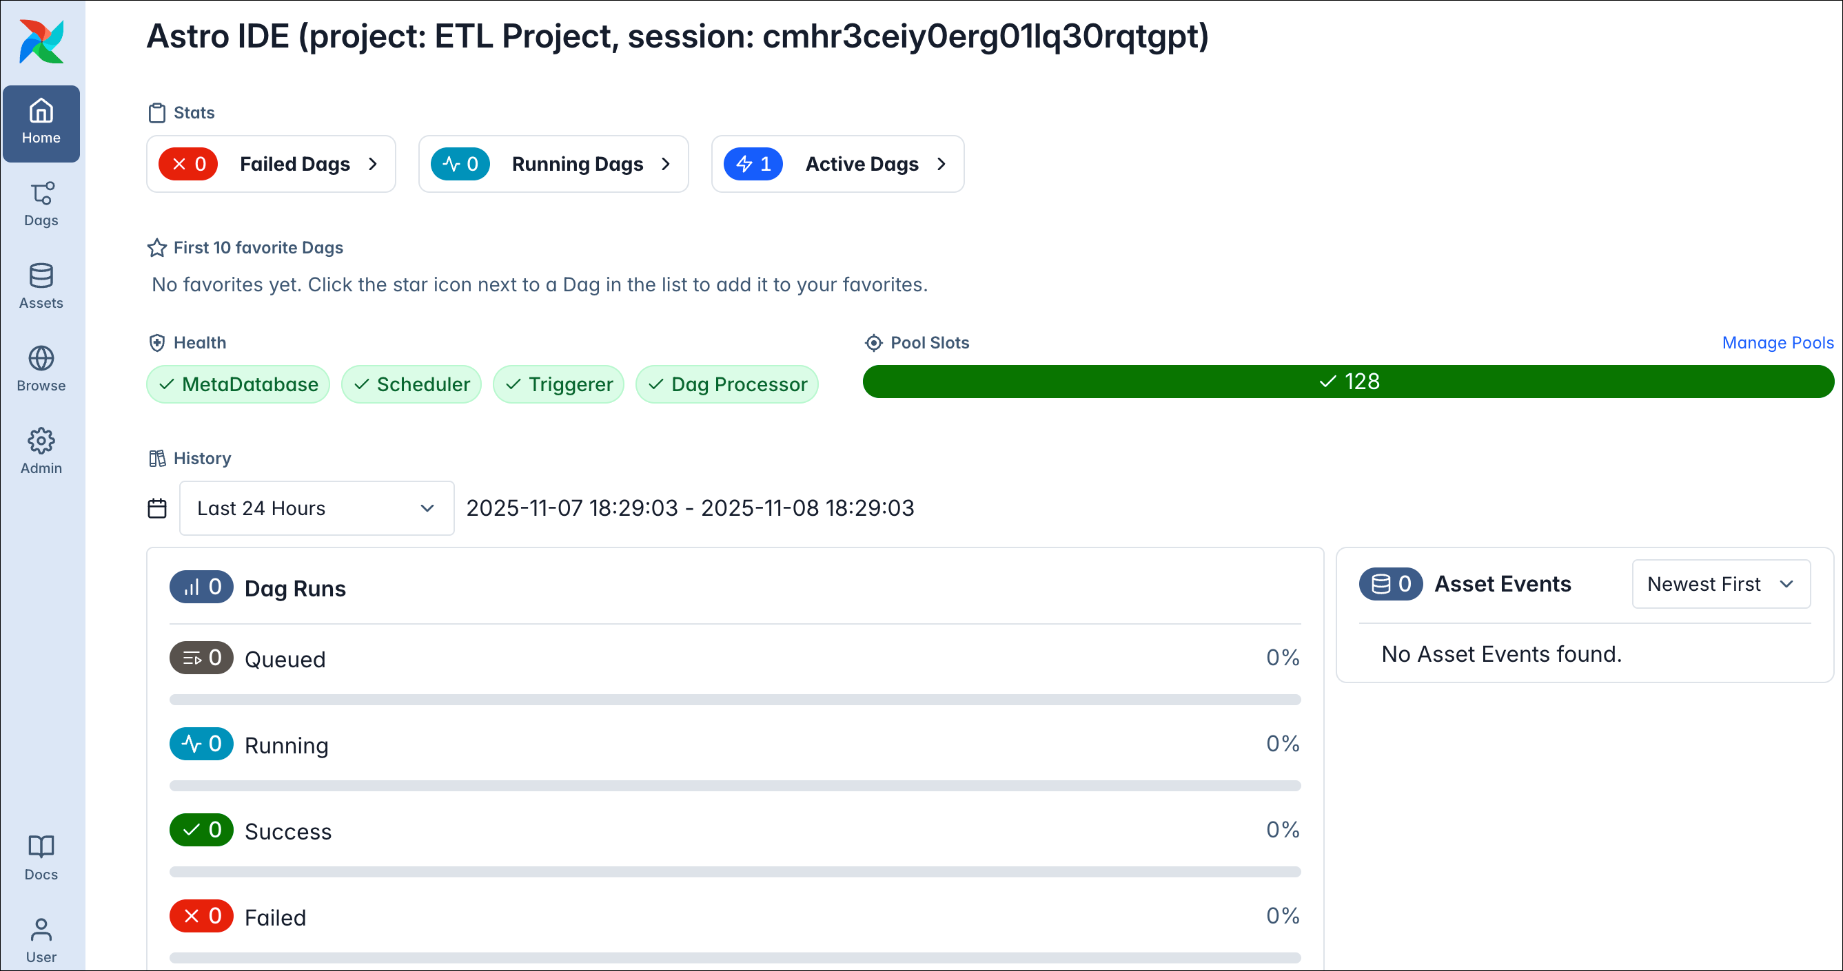Select the Home sidebar item
Viewport: 1843px width, 971px height.
click(x=41, y=123)
